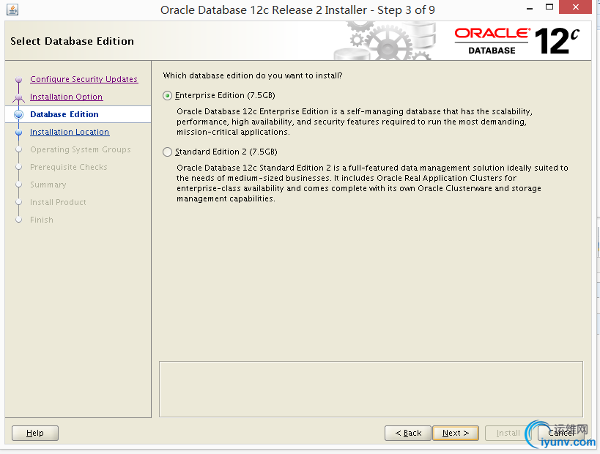
Task: Jump to the Installation Location step
Action: click(70, 132)
